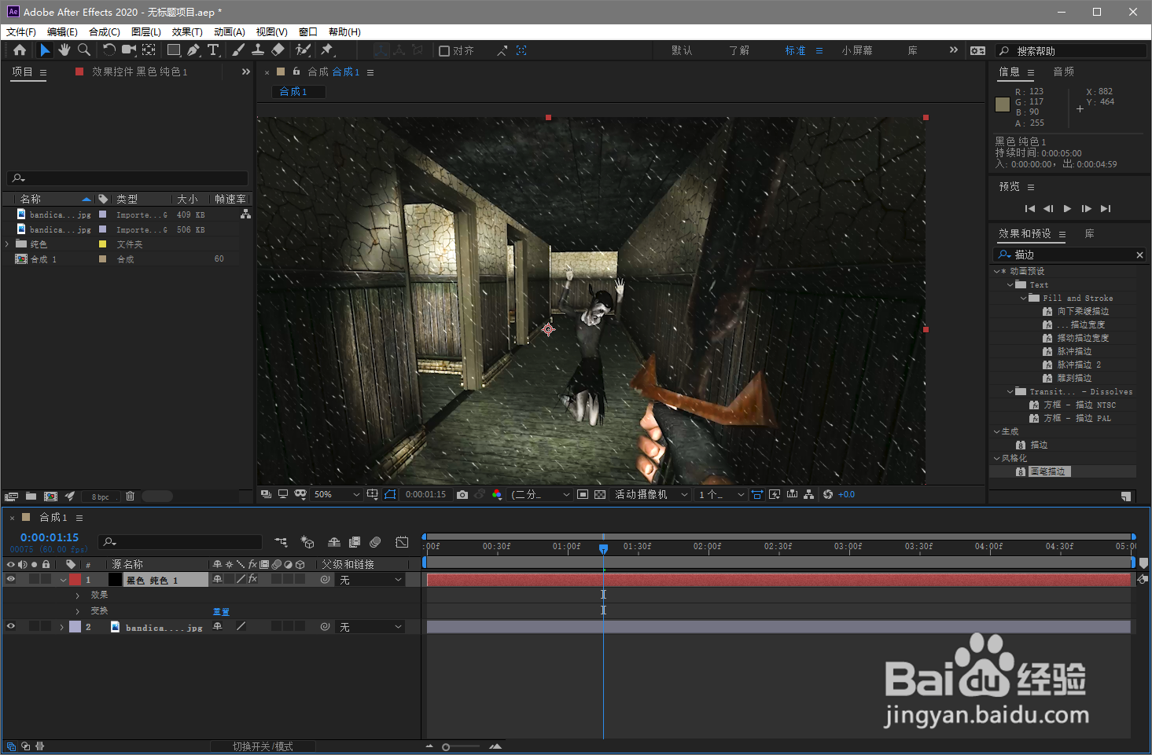
Task: Create new composition icon in Project panel
Action: [x=51, y=497]
